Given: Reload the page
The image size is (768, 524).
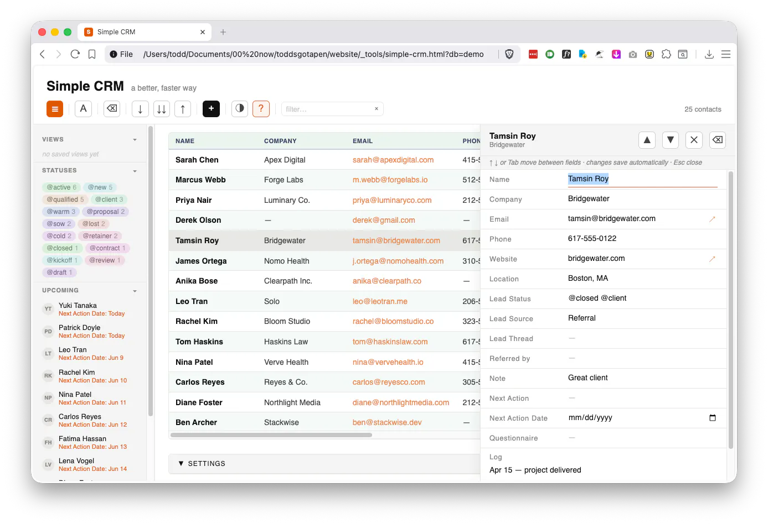Looking at the screenshot, I should tap(75, 54).
